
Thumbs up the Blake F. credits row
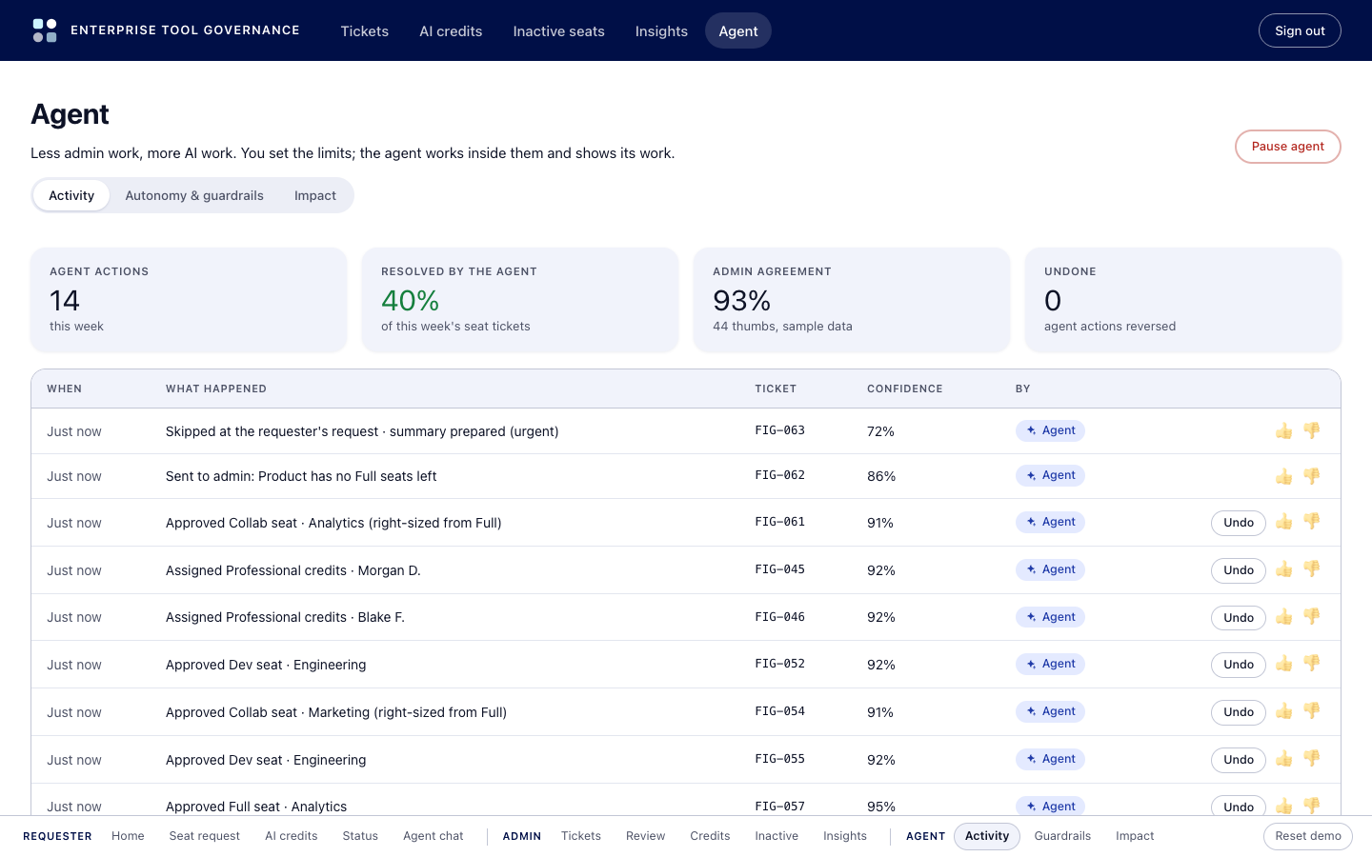click(1284, 617)
